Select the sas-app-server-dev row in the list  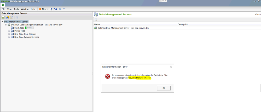(123, 28)
